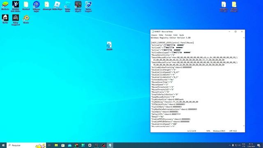Click the UTF-16 LE encoding status entry

point(233,131)
